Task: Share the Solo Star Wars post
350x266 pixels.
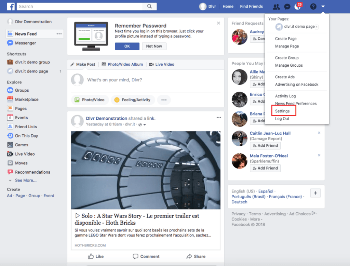Action: (x=196, y=256)
